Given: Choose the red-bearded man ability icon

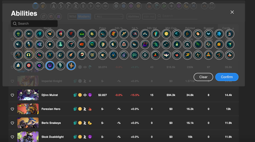Looking at the screenshot, I should 60,34.
